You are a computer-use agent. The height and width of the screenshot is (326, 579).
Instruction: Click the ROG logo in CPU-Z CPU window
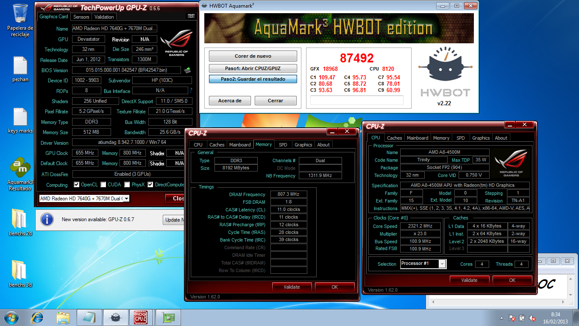click(510, 163)
